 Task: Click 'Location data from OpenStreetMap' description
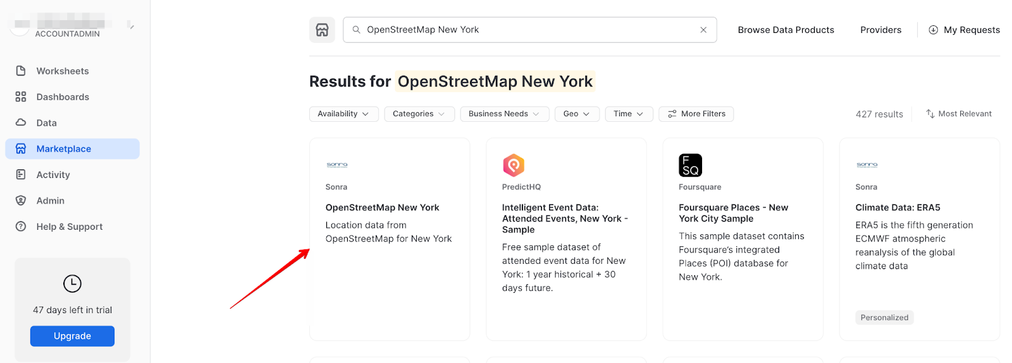click(x=388, y=232)
